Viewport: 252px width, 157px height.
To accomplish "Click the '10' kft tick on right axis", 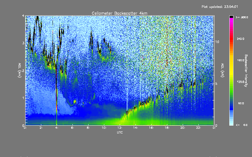I will (x=217, y=42).
